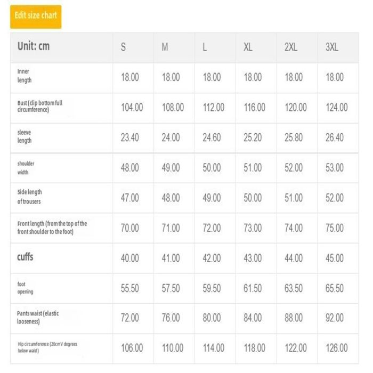373x373 pixels.
Task: Click the Bust circumference row label
Action: pyautogui.click(x=40, y=106)
